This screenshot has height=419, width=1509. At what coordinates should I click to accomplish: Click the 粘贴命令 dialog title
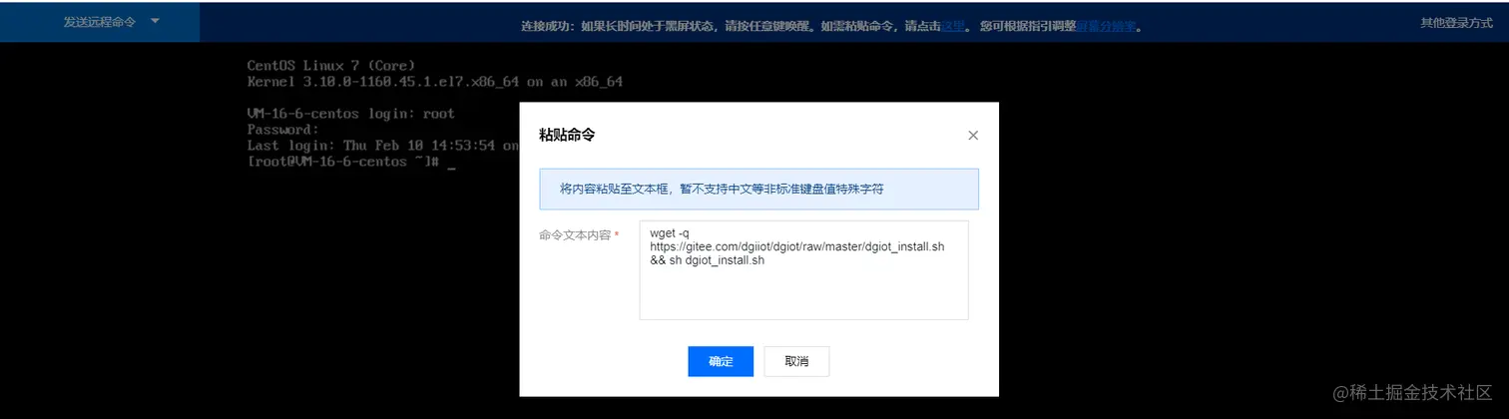(568, 134)
